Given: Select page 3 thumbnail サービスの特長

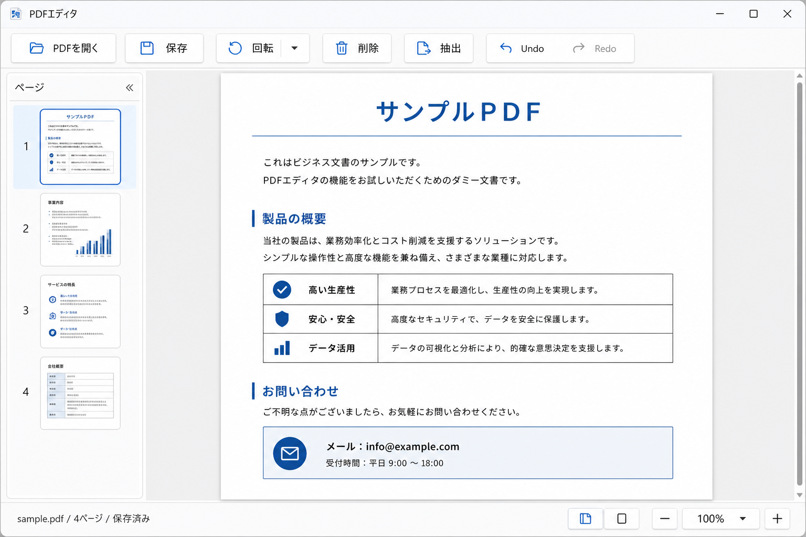Looking at the screenshot, I should pos(80,312).
